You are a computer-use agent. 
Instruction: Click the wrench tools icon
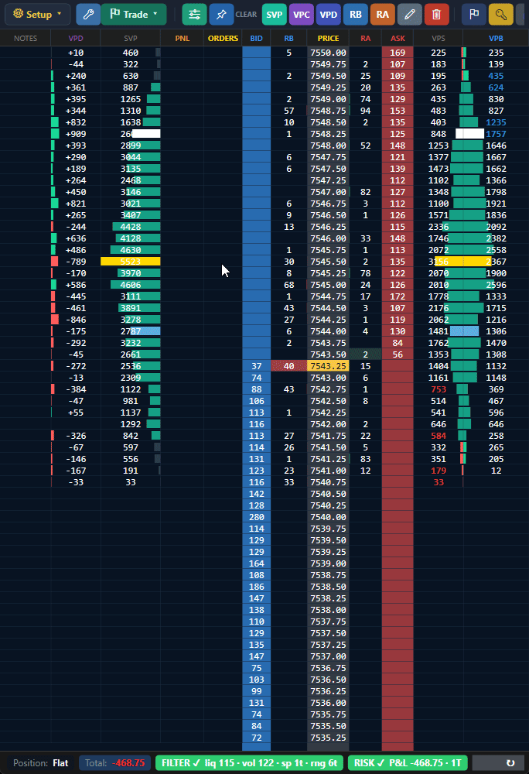point(88,14)
